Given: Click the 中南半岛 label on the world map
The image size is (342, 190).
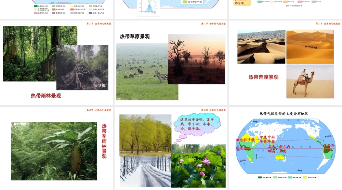Looking at the screenshot, I should [x=271, y=139].
